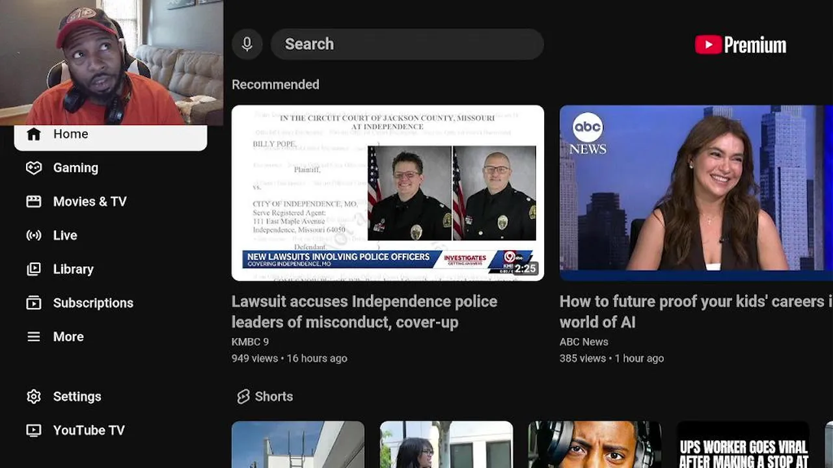The width and height of the screenshot is (833, 468).
Task: Click the More hamburger icon
Action: pos(34,337)
